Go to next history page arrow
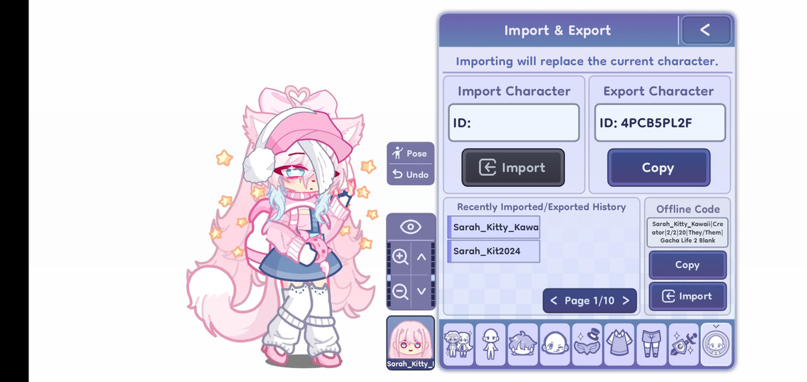 tap(625, 301)
